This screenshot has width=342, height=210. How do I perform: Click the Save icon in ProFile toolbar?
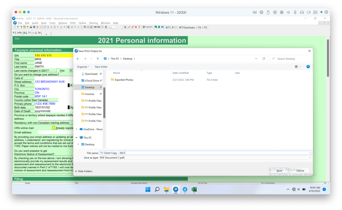(x=31, y=27)
